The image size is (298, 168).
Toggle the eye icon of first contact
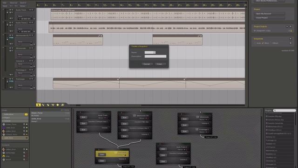point(24,149)
